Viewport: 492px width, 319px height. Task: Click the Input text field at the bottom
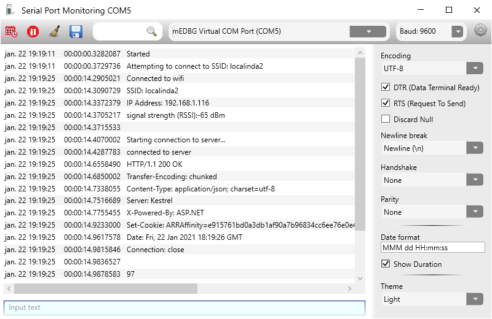pyautogui.click(x=184, y=307)
